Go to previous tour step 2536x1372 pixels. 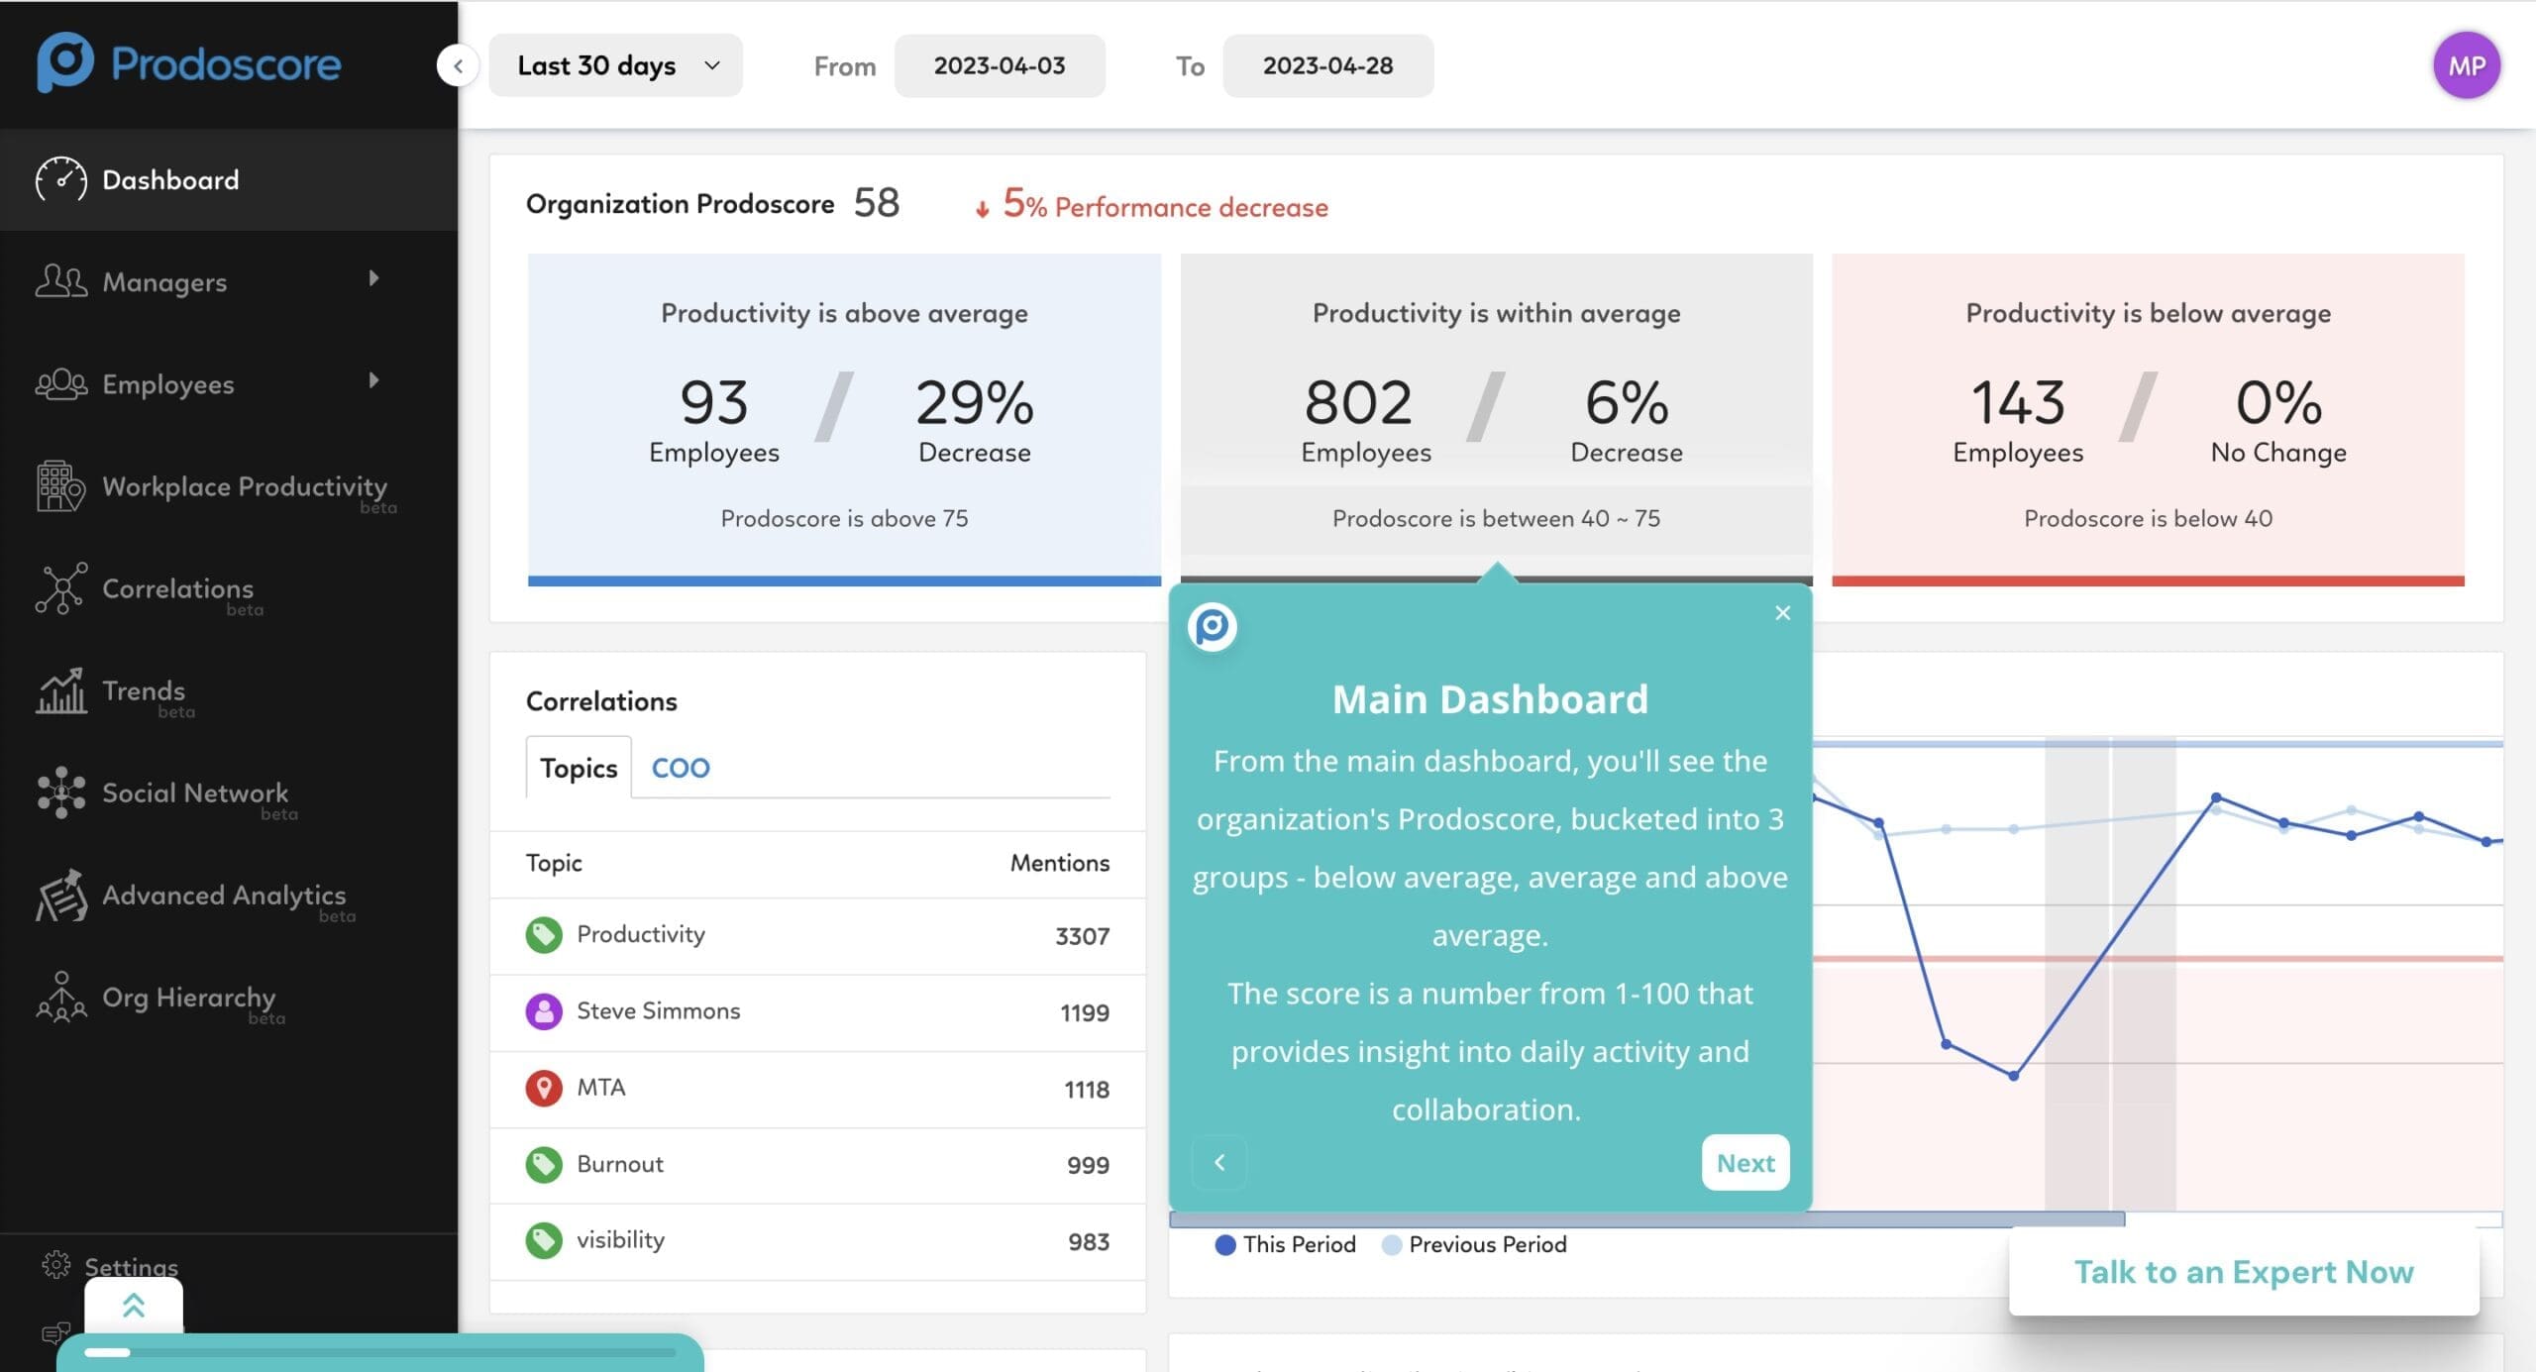click(1219, 1162)
